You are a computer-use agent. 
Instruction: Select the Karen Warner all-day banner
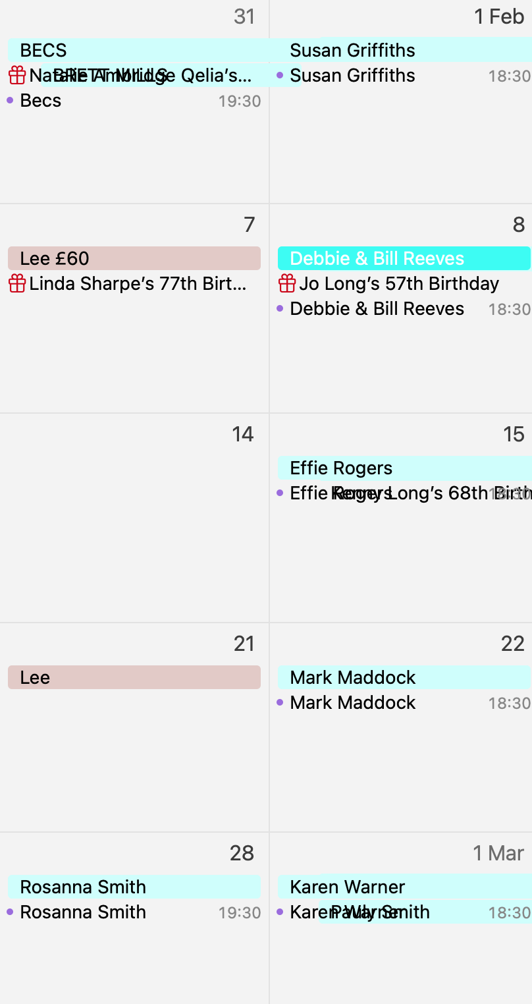tap(403, 887)
